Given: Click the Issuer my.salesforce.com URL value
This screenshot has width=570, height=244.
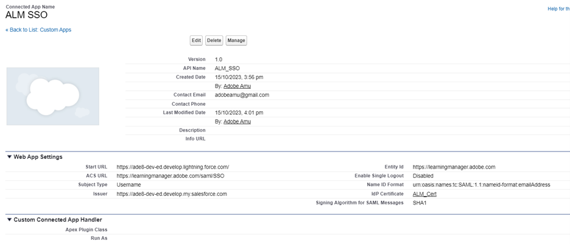Looking at the screenshot, I should (x=172, y=194).
